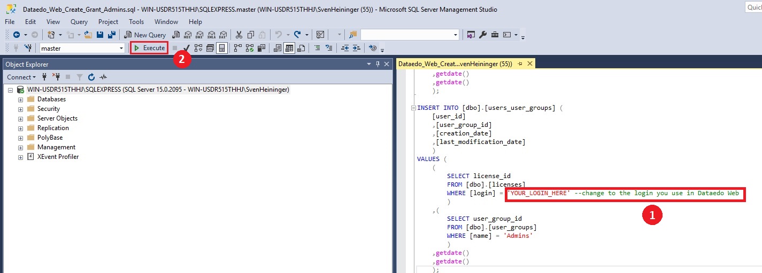Open the master database dropdown
This screenshot has width=762, height=273.
pos(121,48)
